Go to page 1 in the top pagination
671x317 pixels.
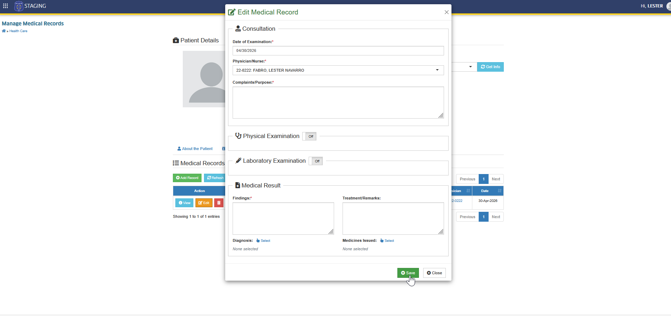(x=484, y=179)
